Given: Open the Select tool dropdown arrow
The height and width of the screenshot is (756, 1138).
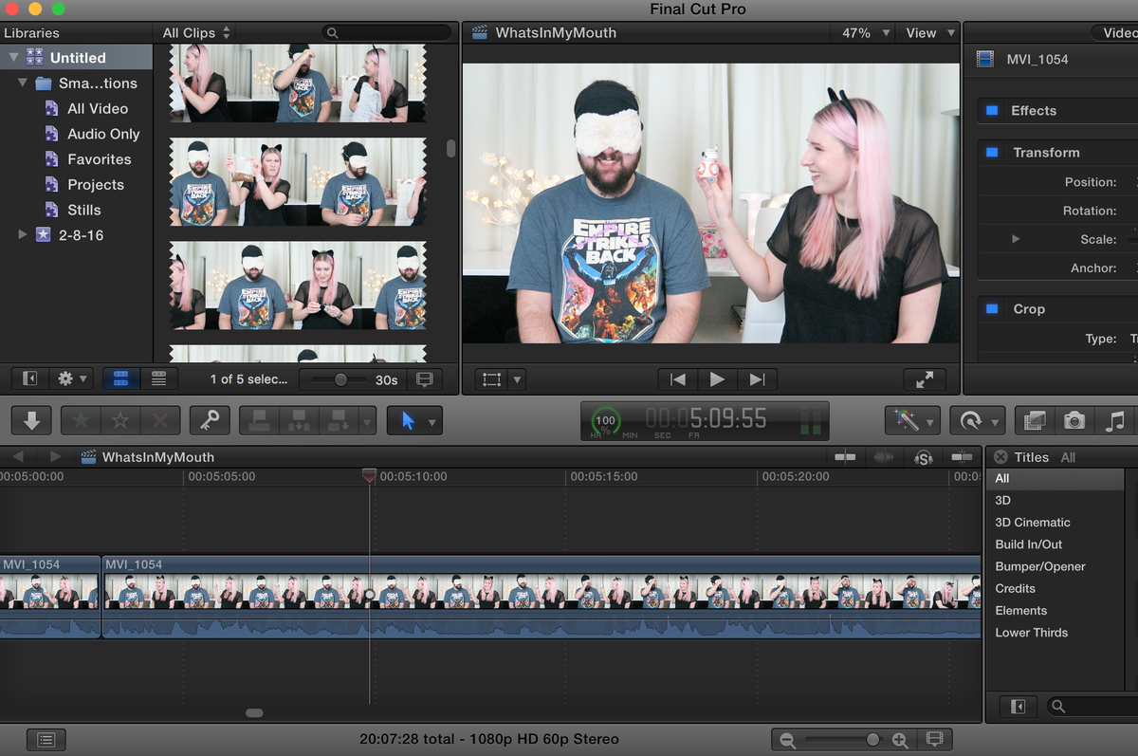Looking at the screenshot, I should pos(432,422).
